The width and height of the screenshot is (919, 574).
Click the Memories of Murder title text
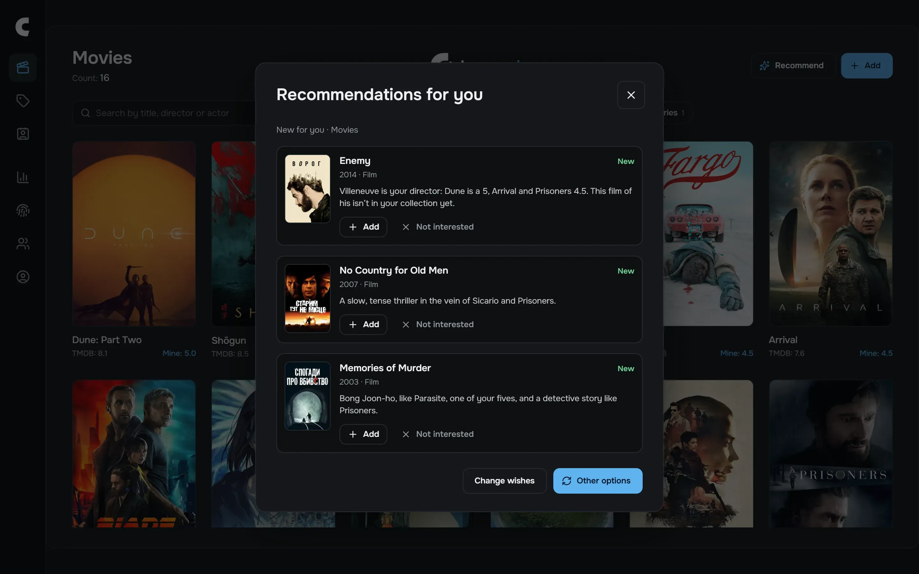tap(385, 368)
